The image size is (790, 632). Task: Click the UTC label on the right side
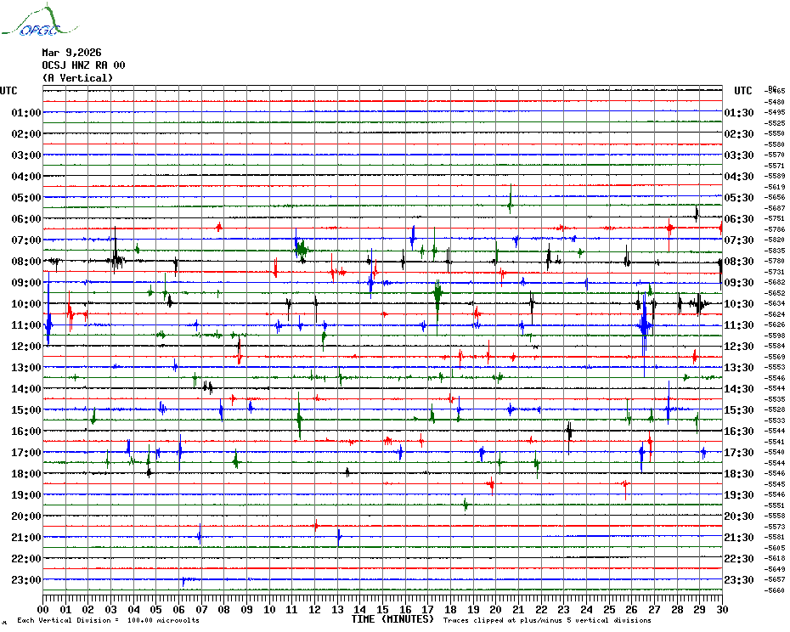tap(742, 91)
